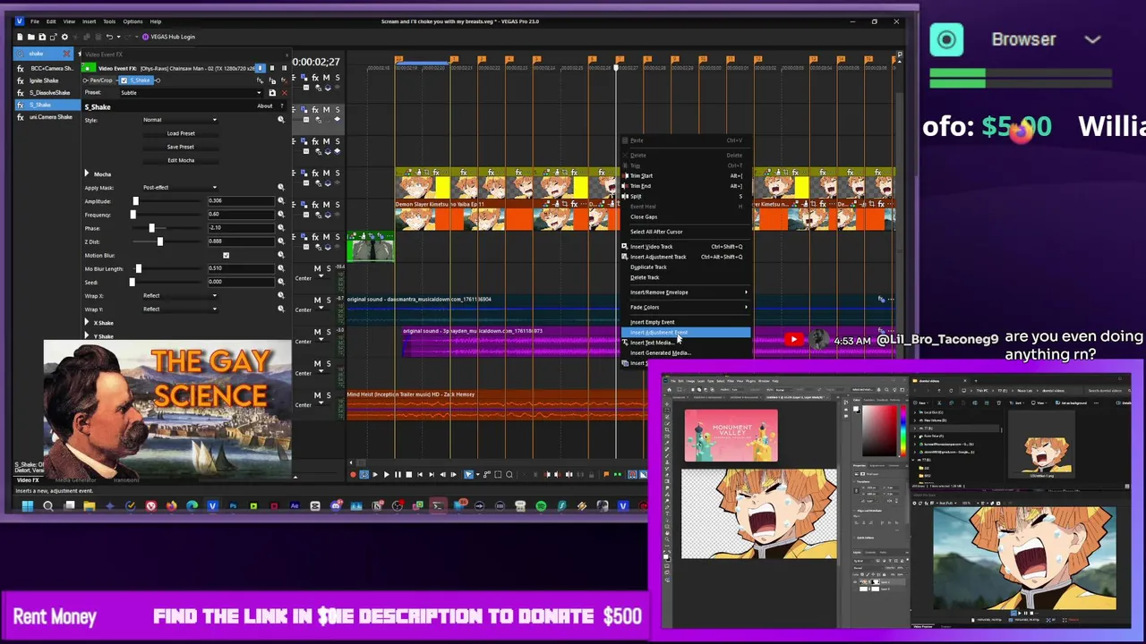Image resolution: width=1146 pixels, height=644 pixels.
Task: Click the Open folder icon in the toolbar
Action: click(x=31, y=37)
